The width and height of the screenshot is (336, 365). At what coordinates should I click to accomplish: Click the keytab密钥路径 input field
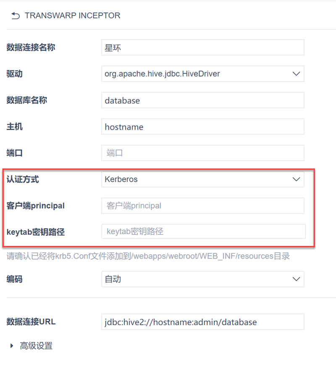(x=203, y=232)
